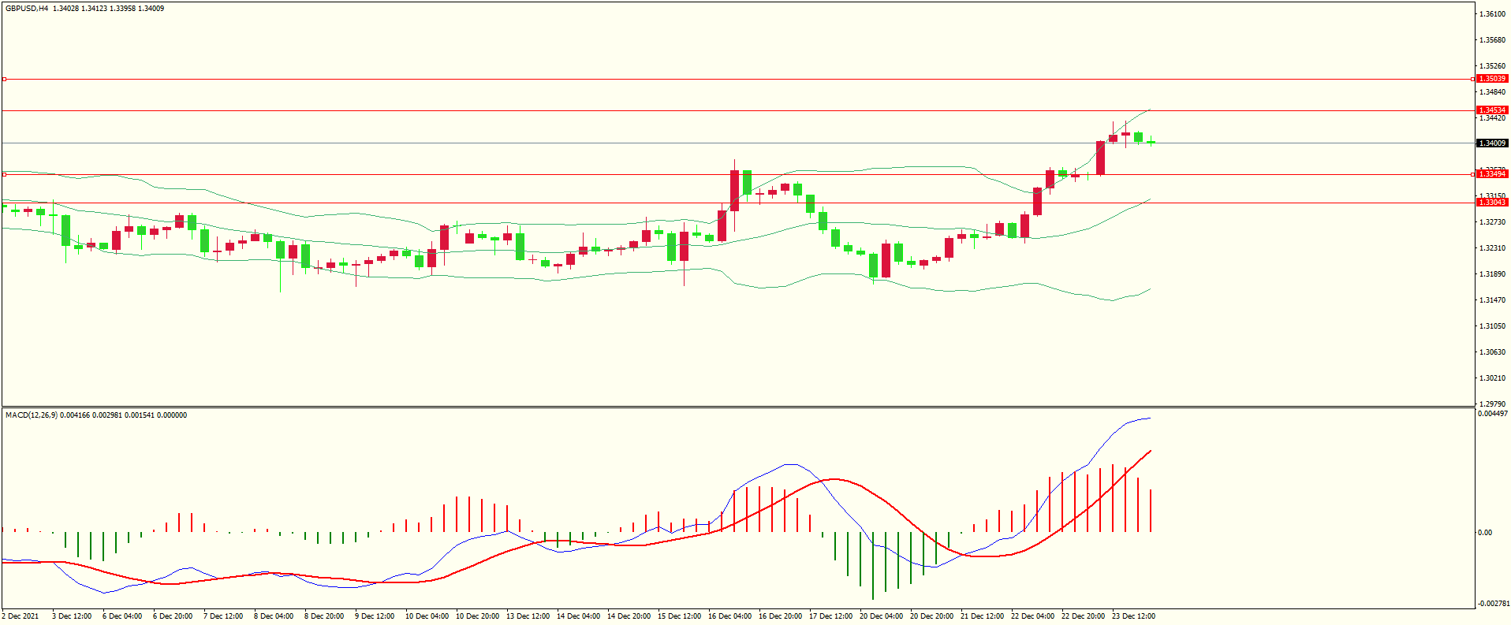Click the 10 Dec 20:00 time label
This screenshot has height=625, width=1511.
(x=477, y=616)
